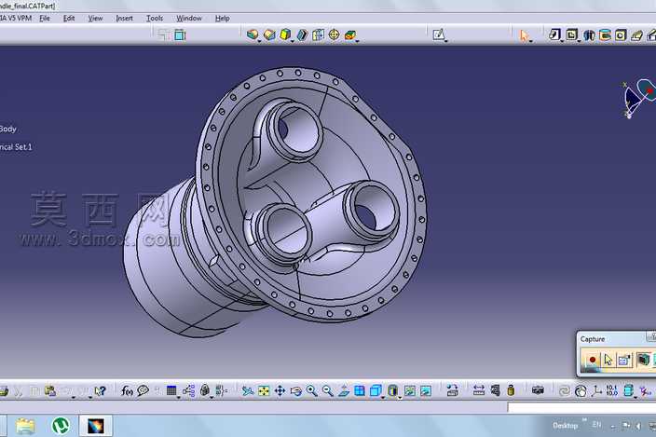Image resolution: width=656 pixels, height=437 pixels.
Task: Select the Chamfer tool
Action: coord(269,34)
